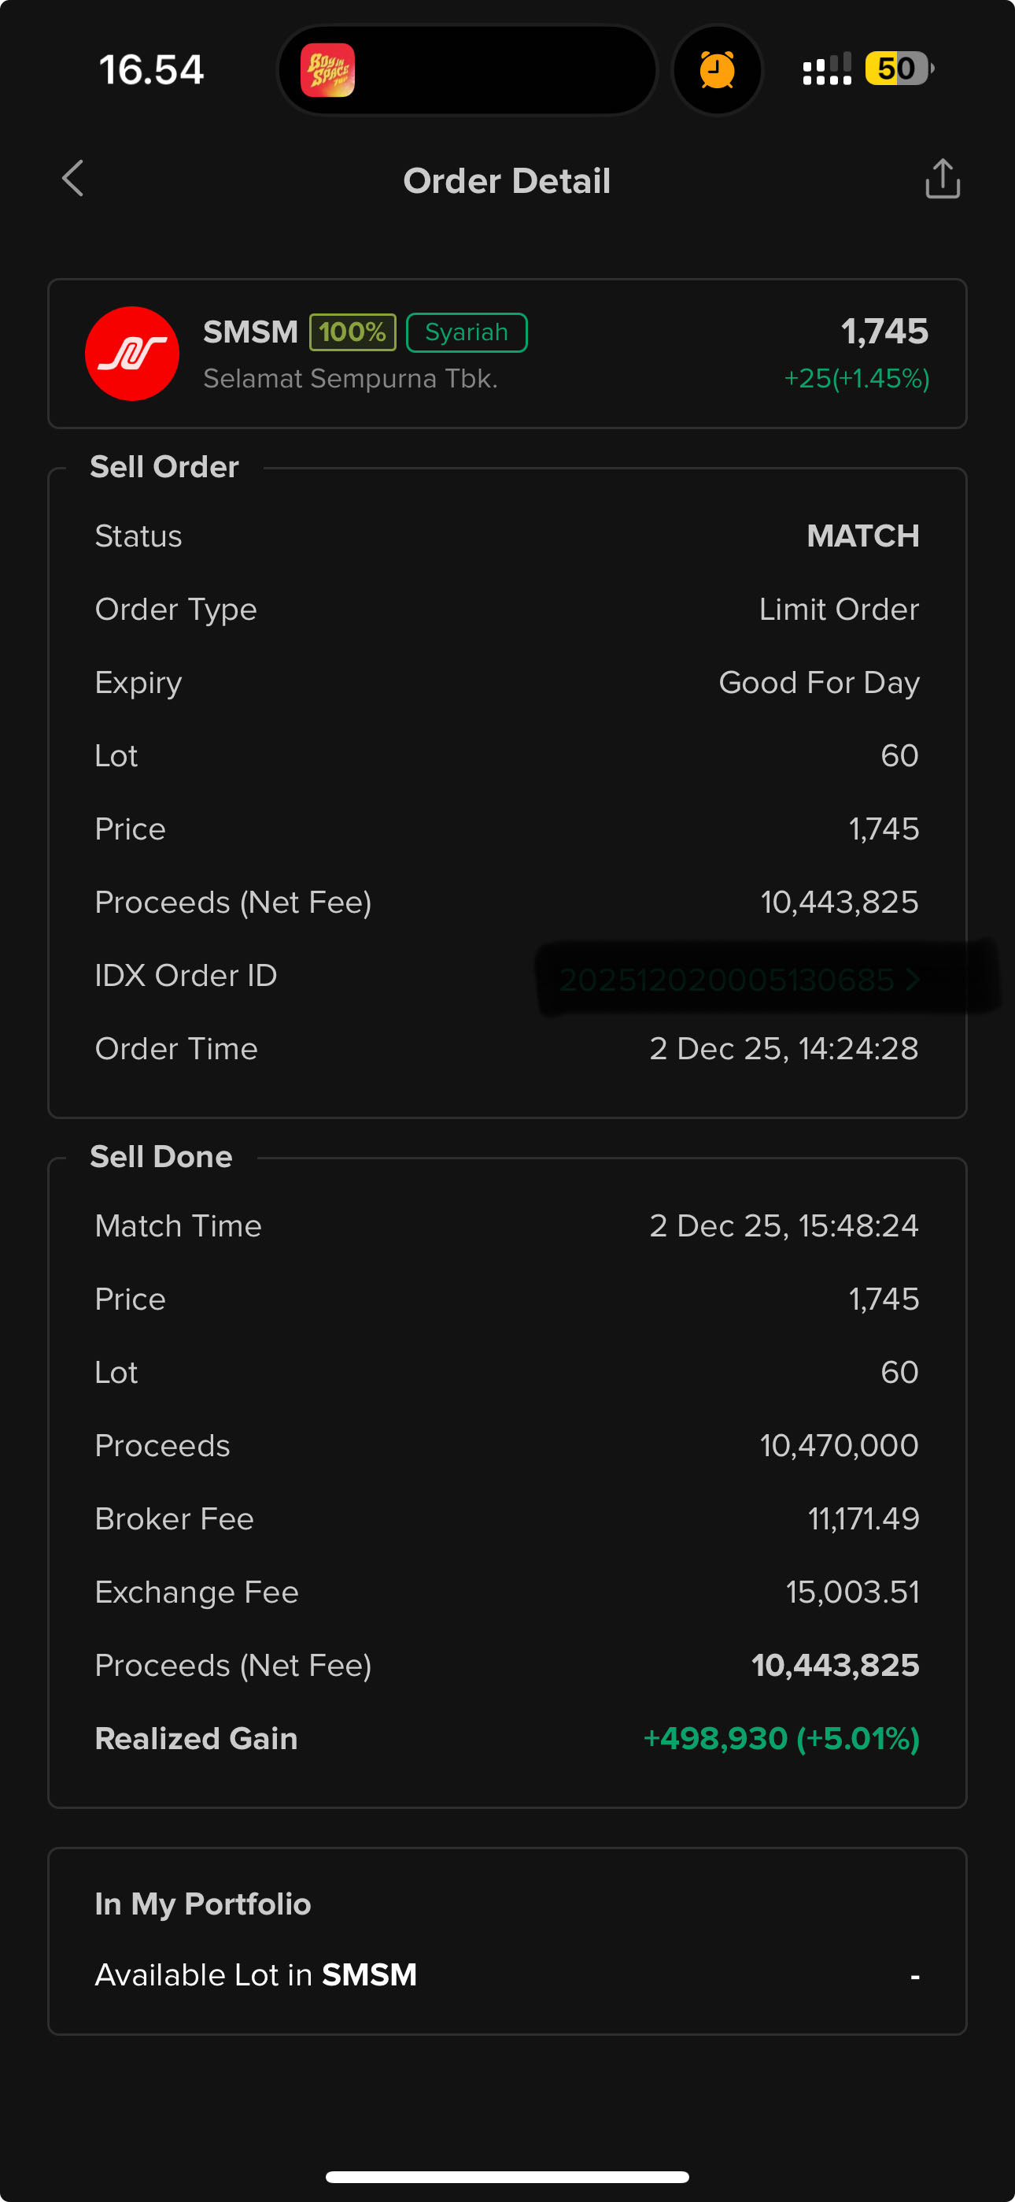1015x2202 pixels.
Task: Tap the battery indicator showing 50
Action: click(899, 69)
